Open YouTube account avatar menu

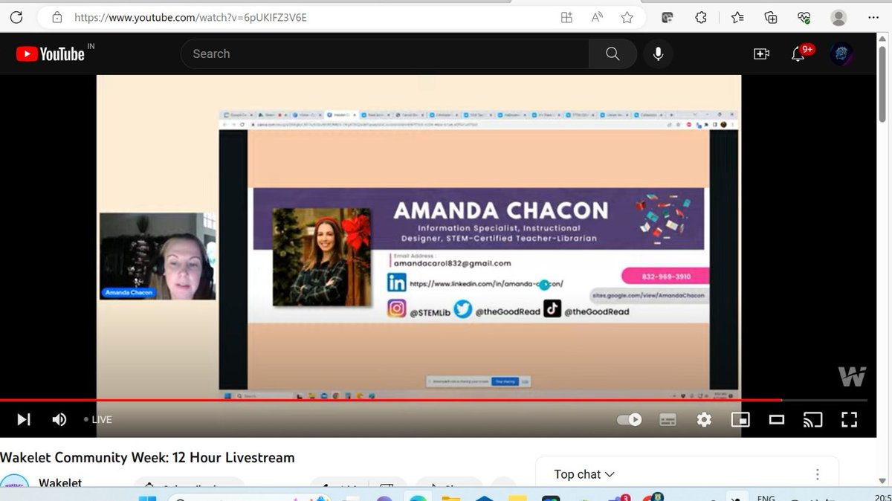click(841, 54)
